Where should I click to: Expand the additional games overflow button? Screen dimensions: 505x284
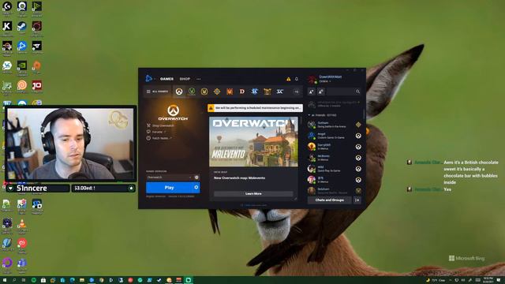(297, 92)
